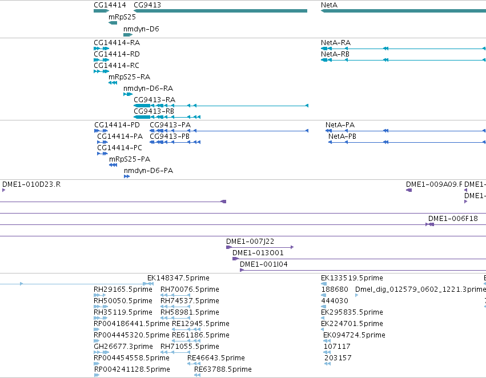Viewport: 486px width, 378px height.
Task: Click the nmdyn-D6-RA transcript label
Action: [148, 89]
